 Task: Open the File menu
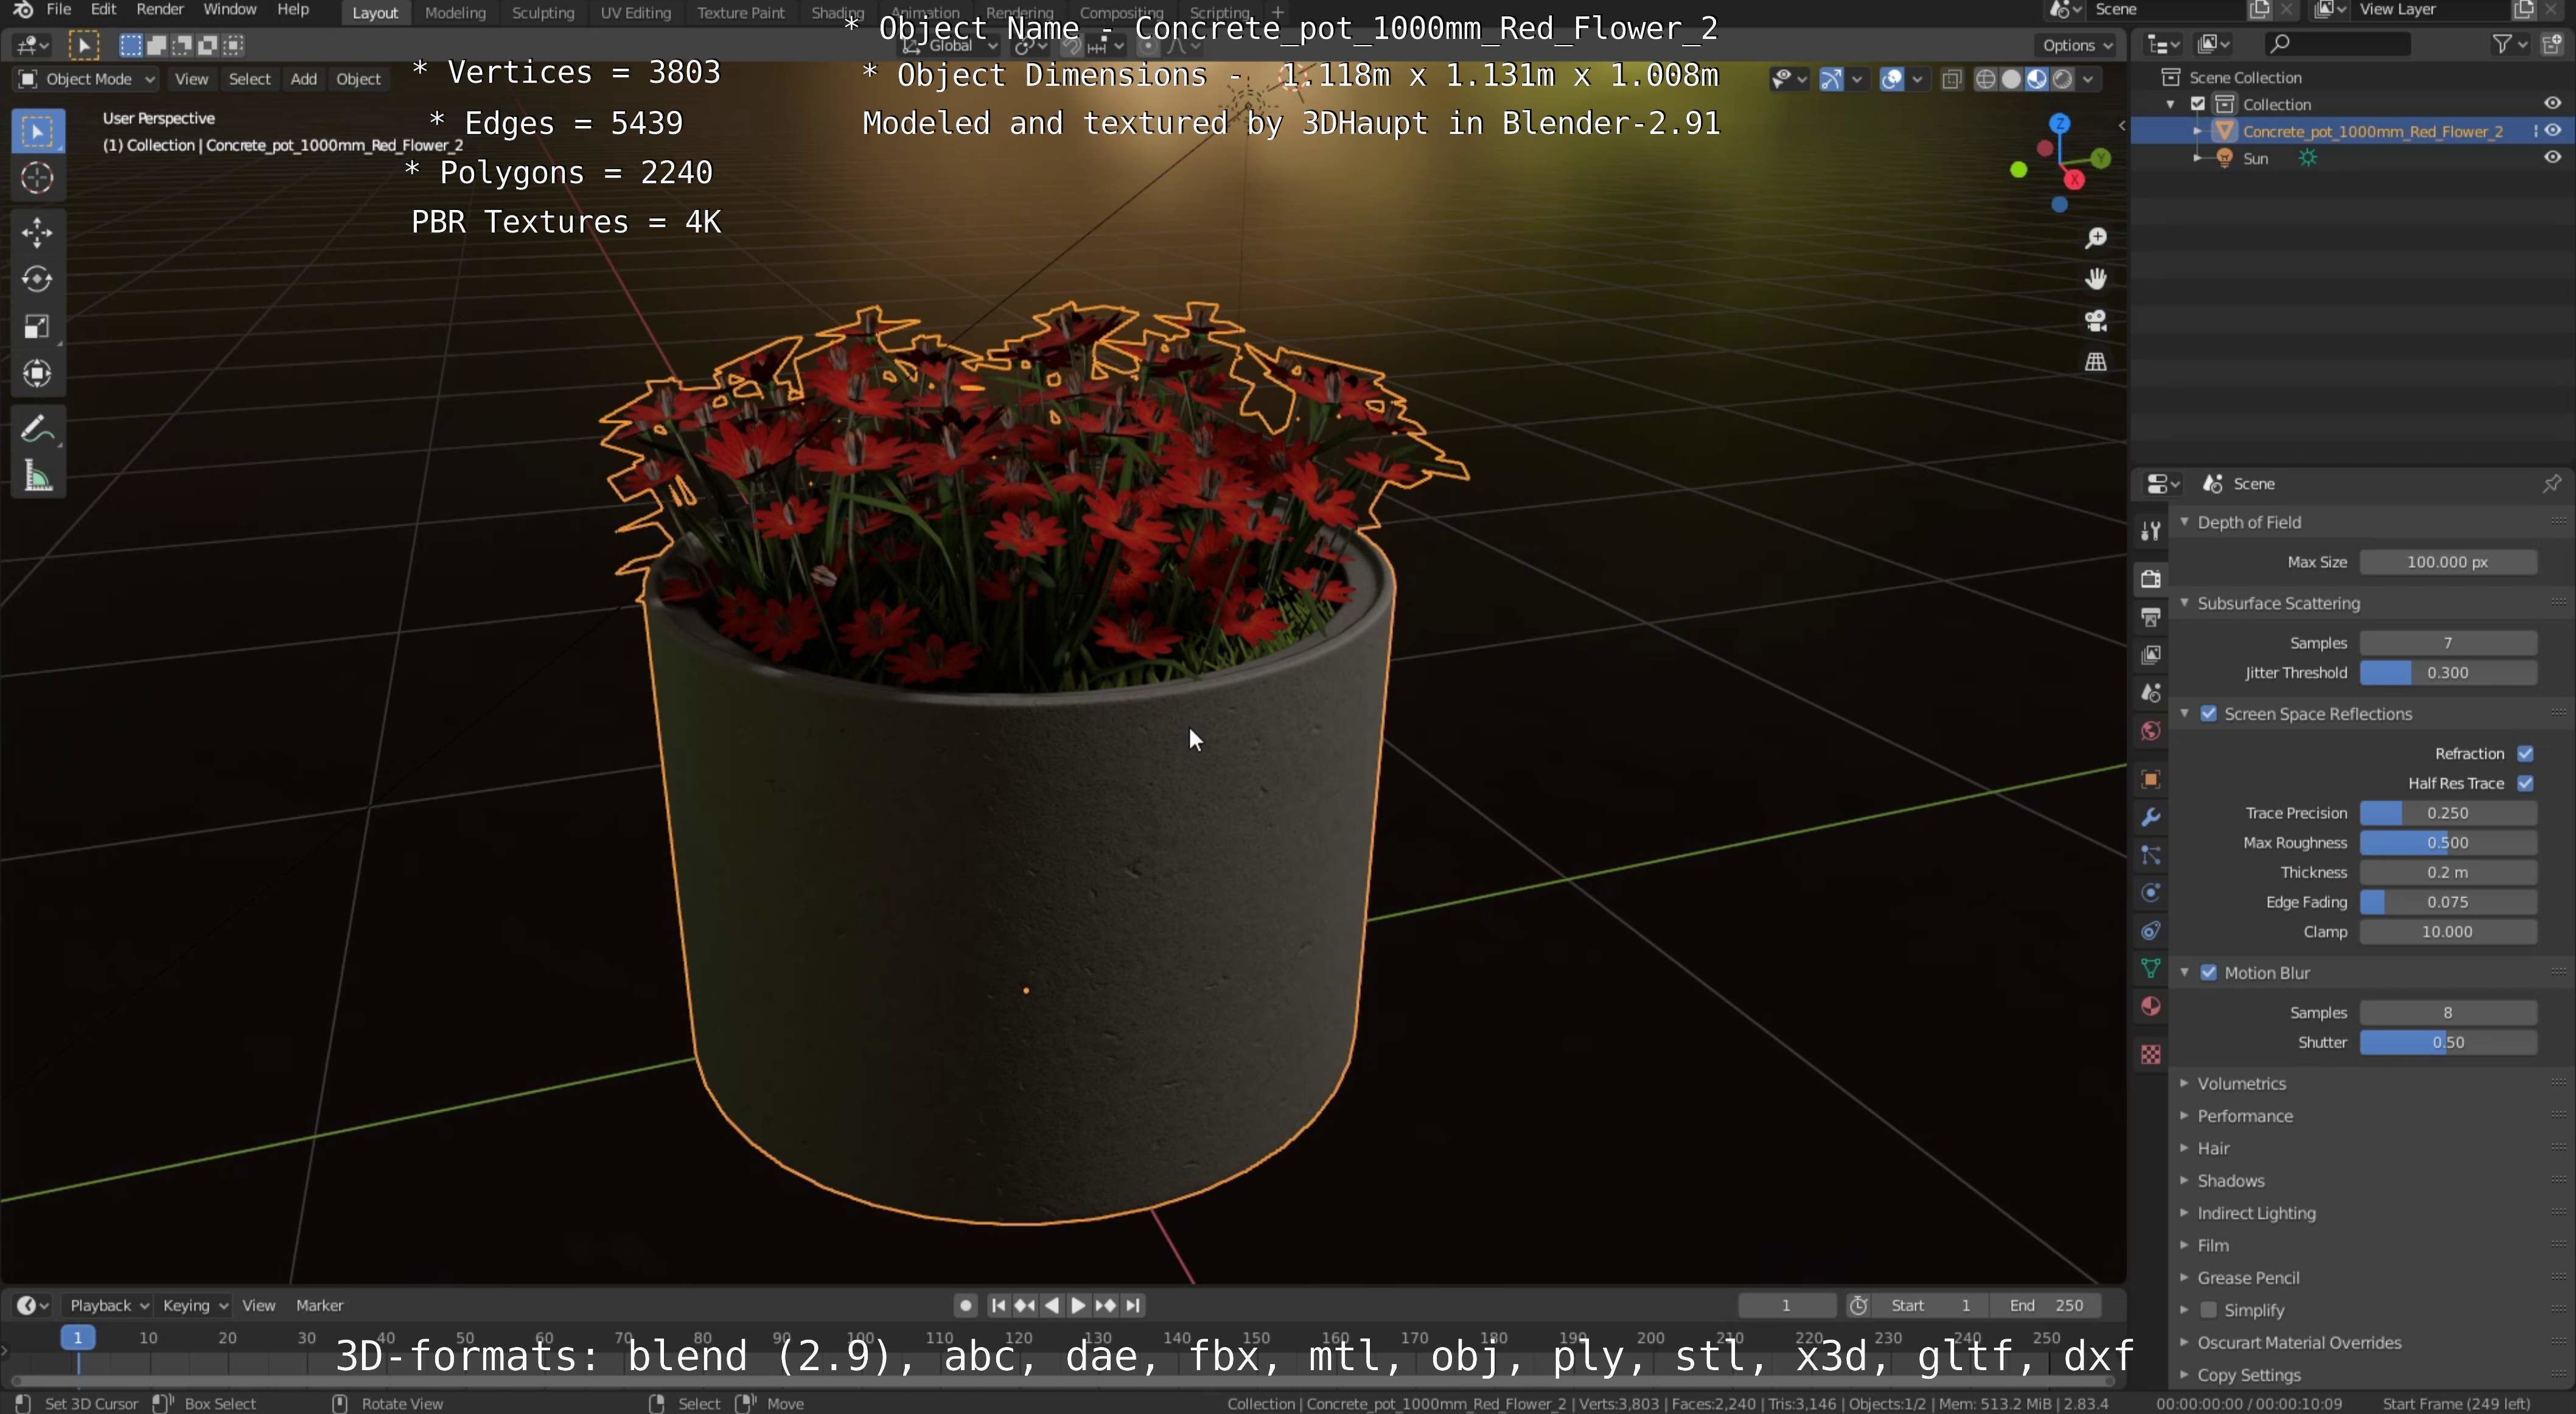tap(59, 10)
